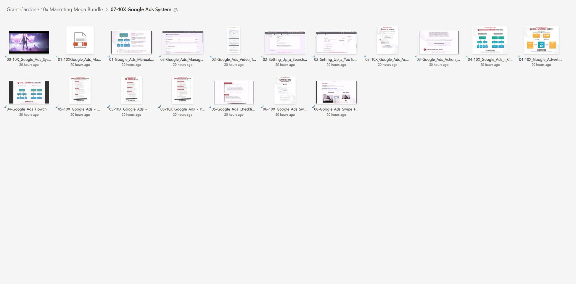Open the 02-Setting_Up_a_Search thumbnail
Viewport: 576px width, 284px height.
pyautogui.click(x=285, y=42)
